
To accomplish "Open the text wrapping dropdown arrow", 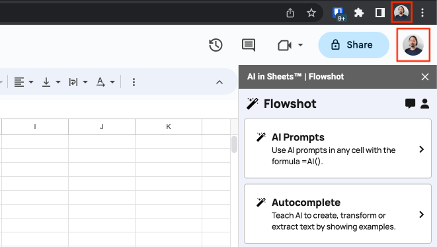I will [85, 82].
